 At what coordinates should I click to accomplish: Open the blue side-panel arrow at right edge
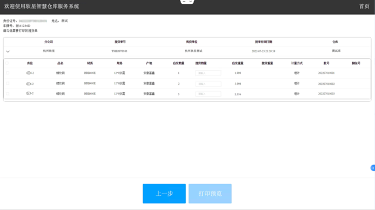click(x=373, y=168)
